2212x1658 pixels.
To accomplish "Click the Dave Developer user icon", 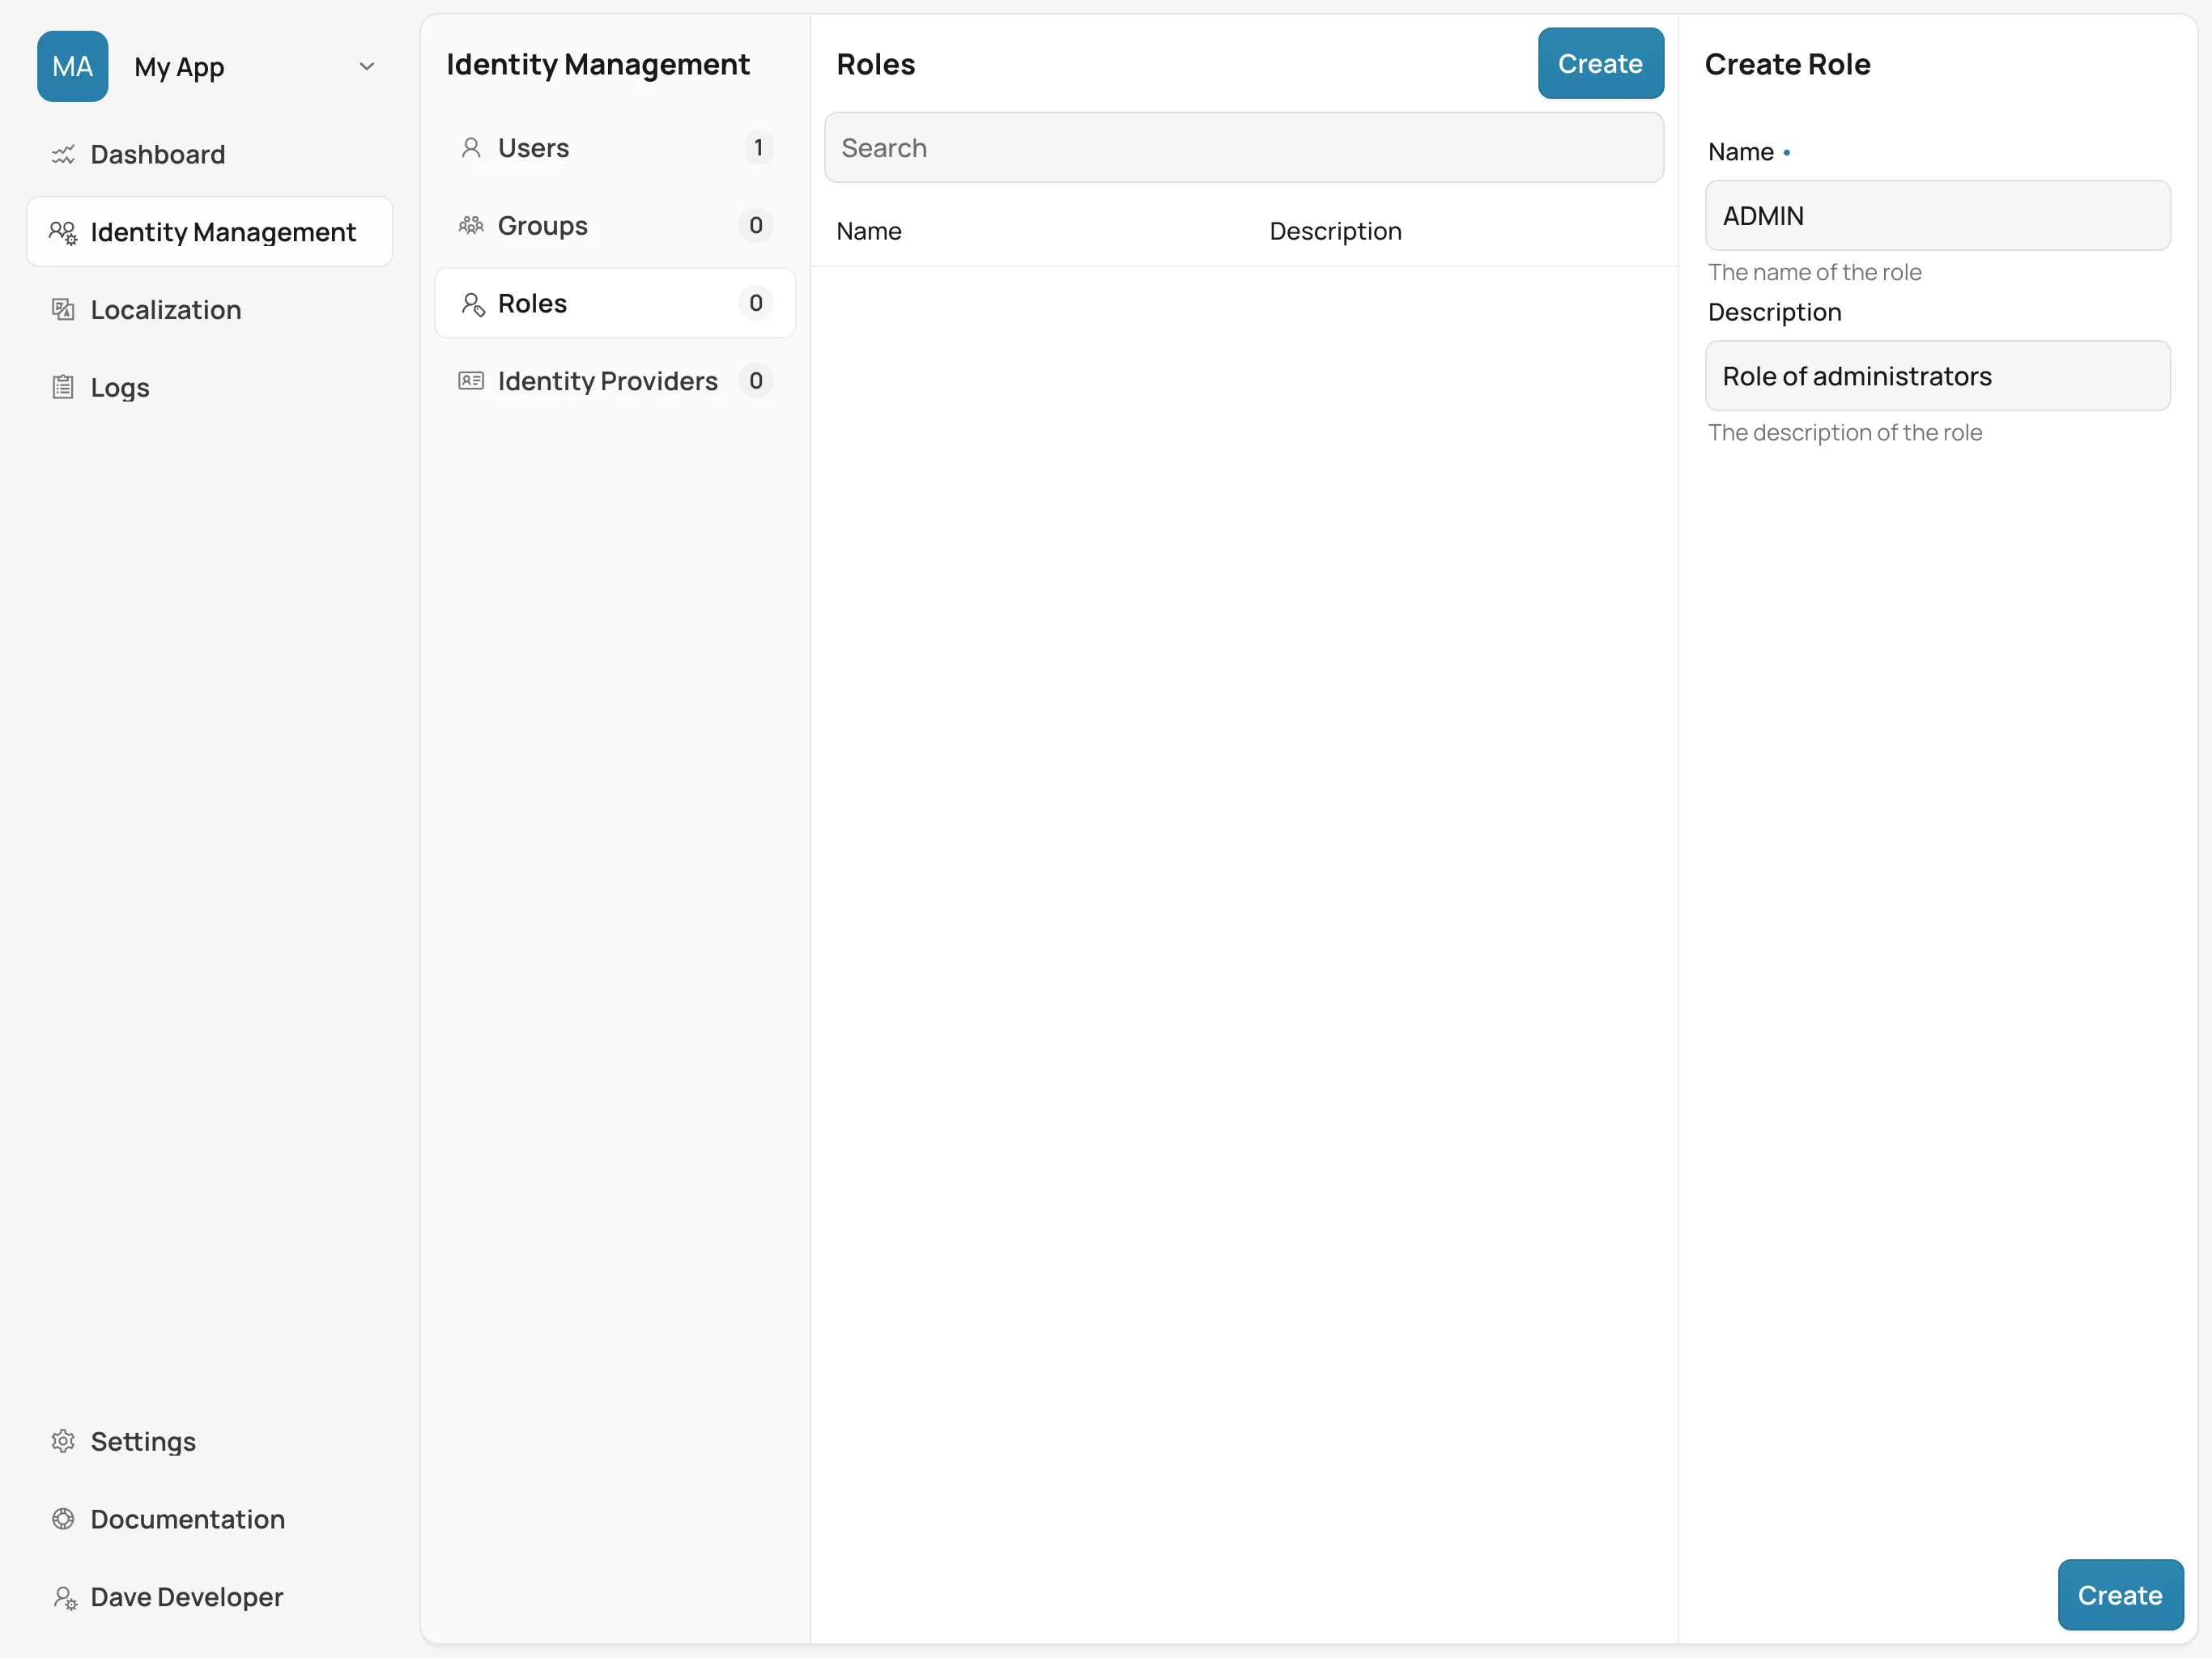I will [65, 1597].
